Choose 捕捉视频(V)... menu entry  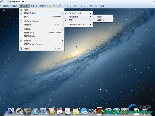point(42,36)
